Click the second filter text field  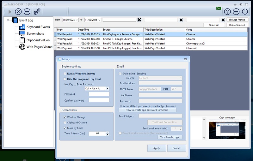coord(161,20)
